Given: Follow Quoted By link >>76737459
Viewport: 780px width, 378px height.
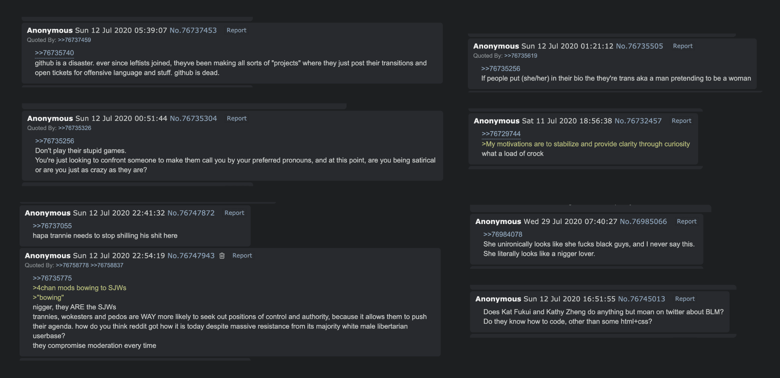Looking at the screenshot, I should click(x=74, y=40).
